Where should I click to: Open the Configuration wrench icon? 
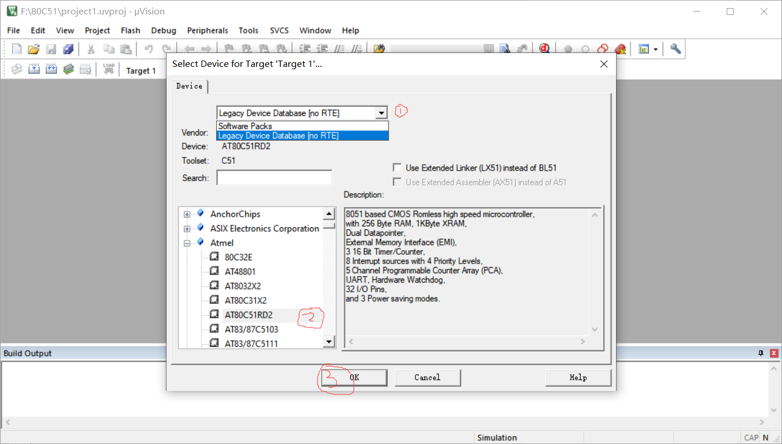[675, 49]
